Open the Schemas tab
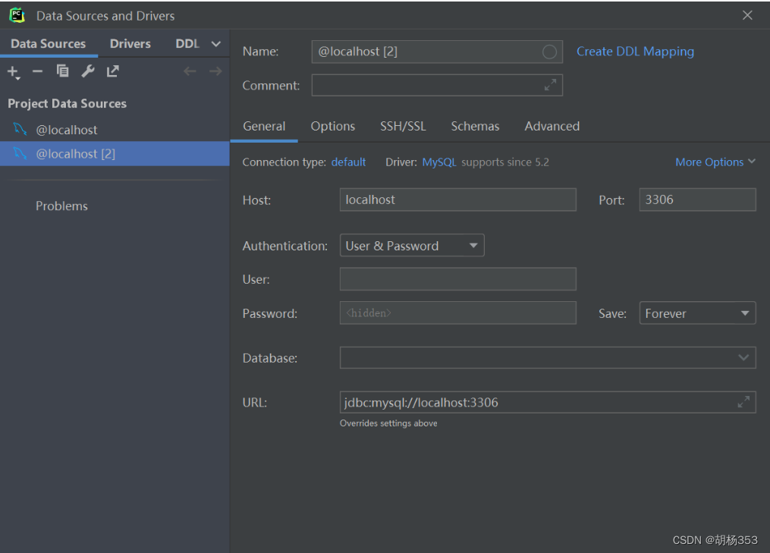The width and height of the screenshot is (770, 553). point(476,126)
